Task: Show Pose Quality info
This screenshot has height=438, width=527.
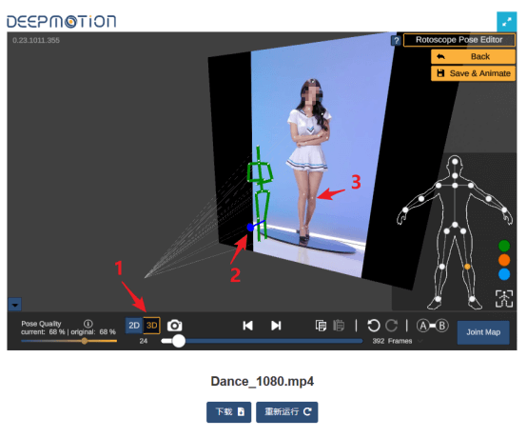Action: click(88, 324)
